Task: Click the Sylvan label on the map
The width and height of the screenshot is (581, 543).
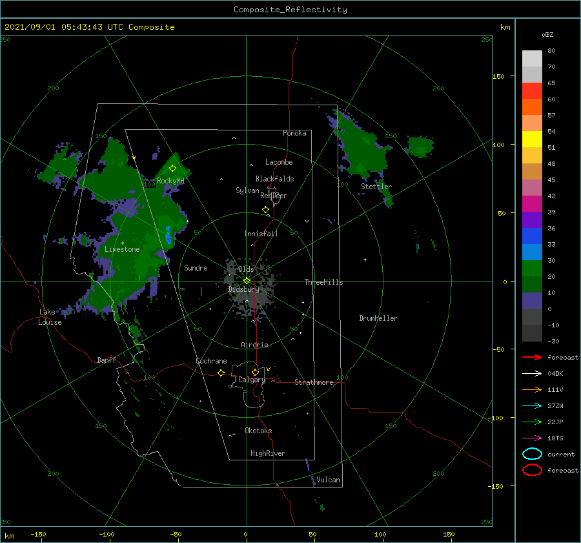Action: 247,190
